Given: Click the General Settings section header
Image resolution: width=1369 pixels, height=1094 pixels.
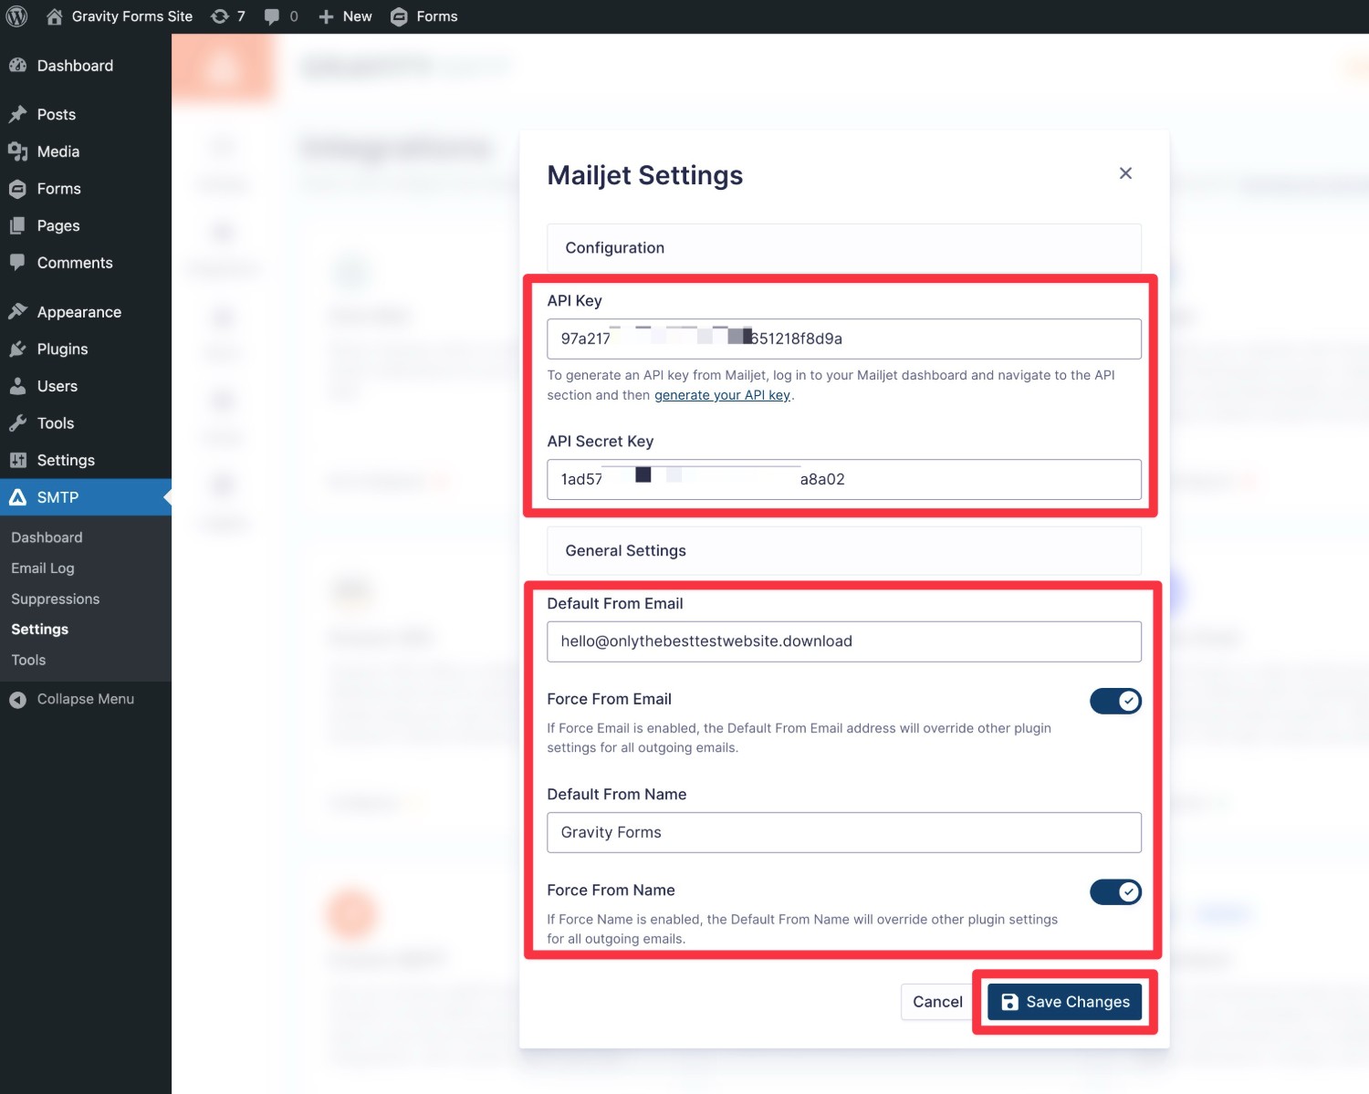Looking at the screenshot, I should coord(844,551).
